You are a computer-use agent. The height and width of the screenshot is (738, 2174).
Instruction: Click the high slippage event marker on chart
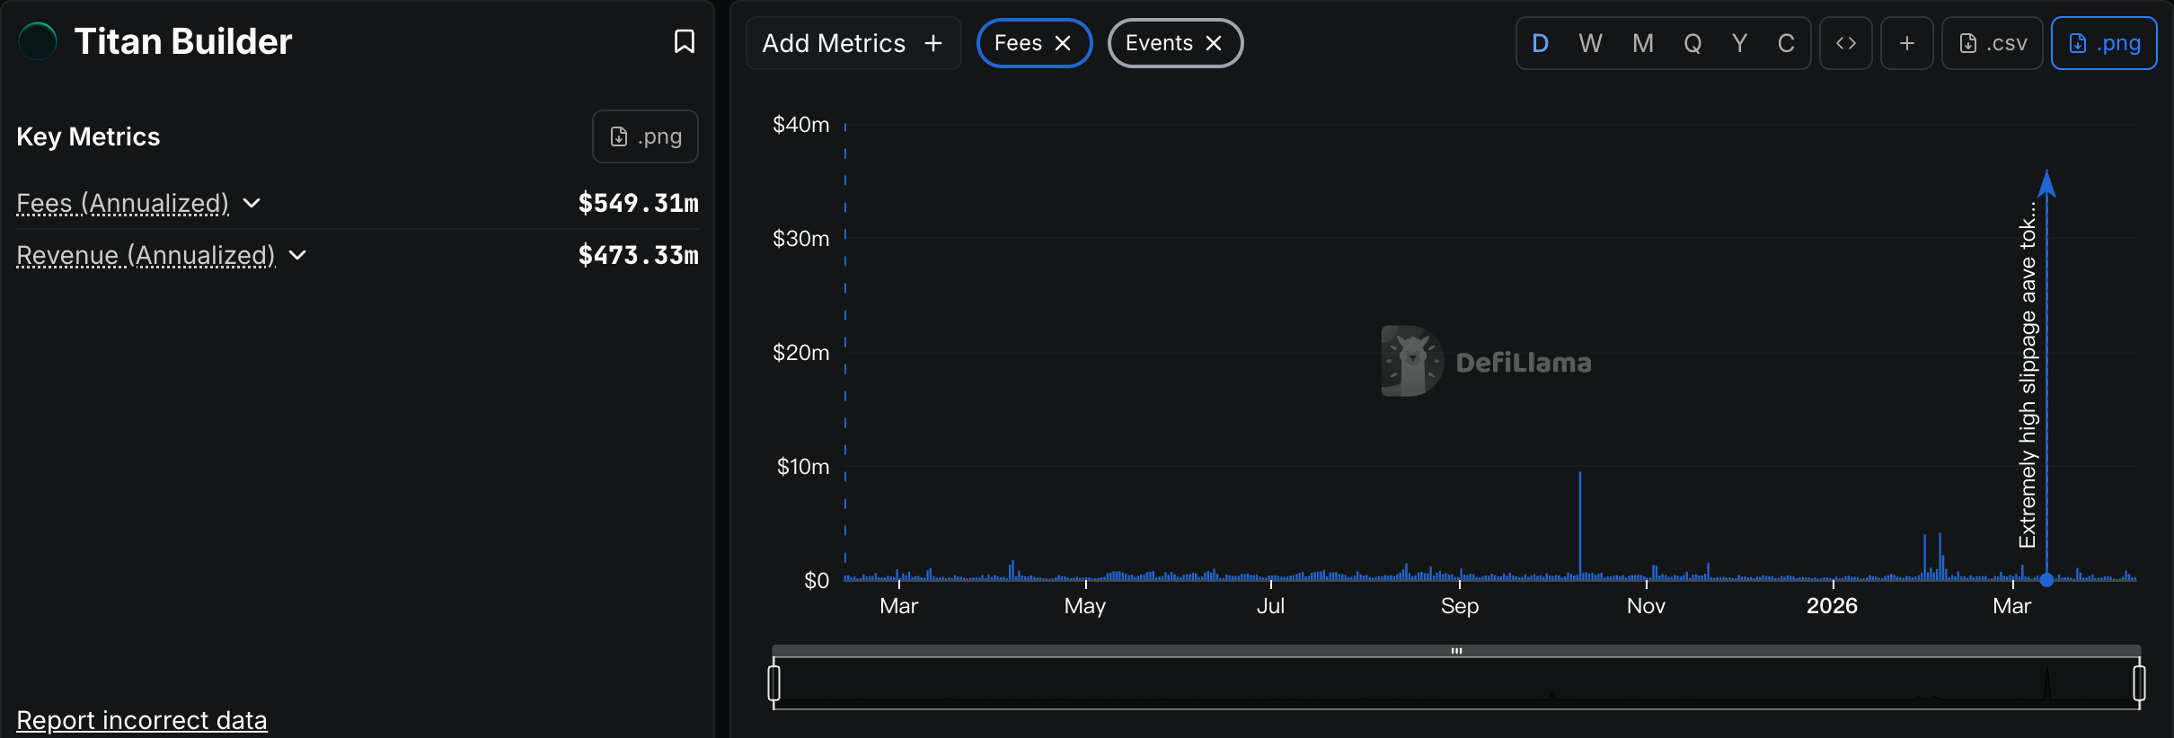point(2046,581)
